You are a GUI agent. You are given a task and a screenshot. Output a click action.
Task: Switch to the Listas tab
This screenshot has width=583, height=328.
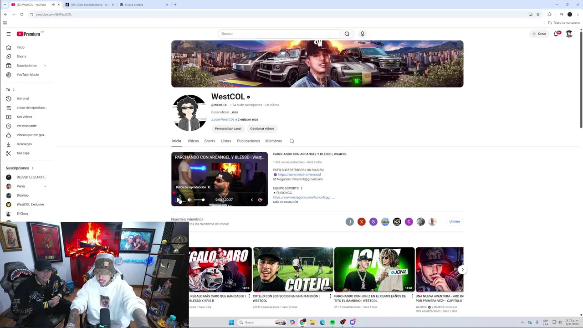coord(226,141)
